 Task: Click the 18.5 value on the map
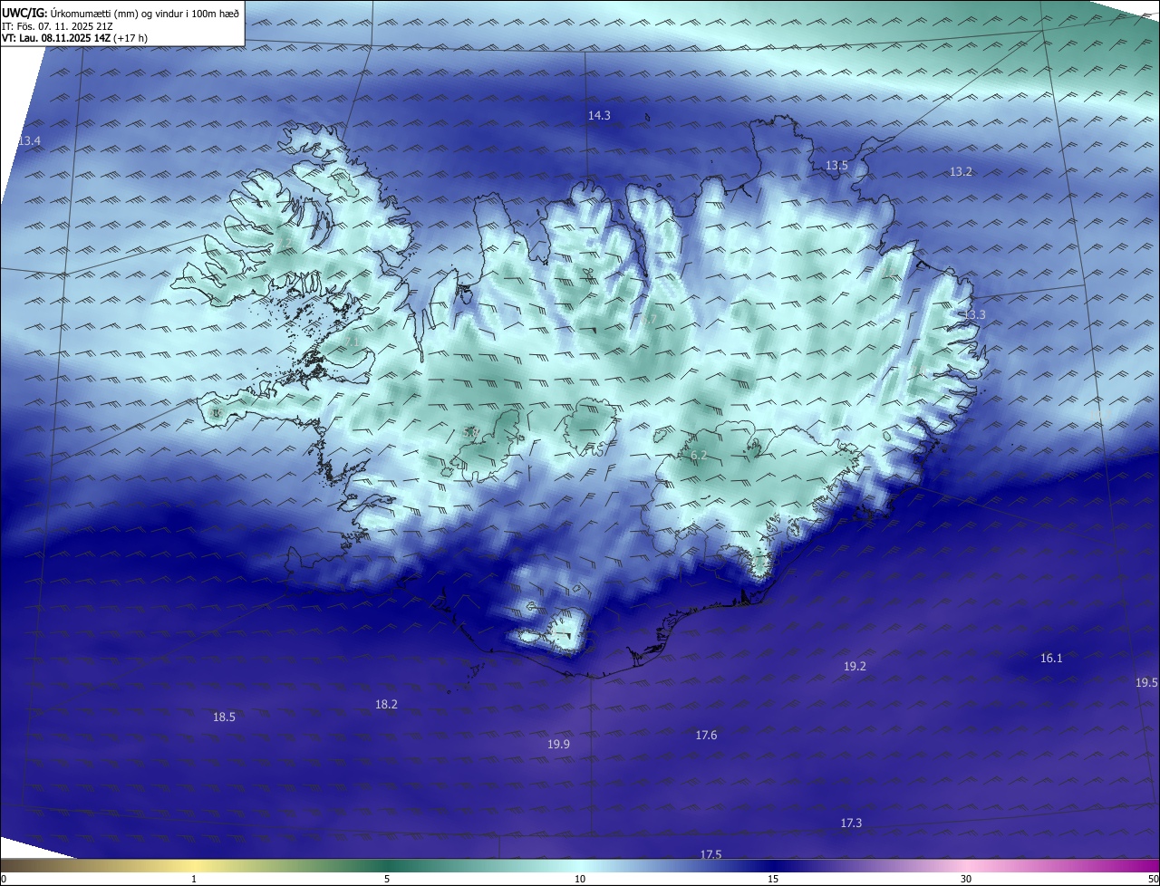(x=224, y=717)
